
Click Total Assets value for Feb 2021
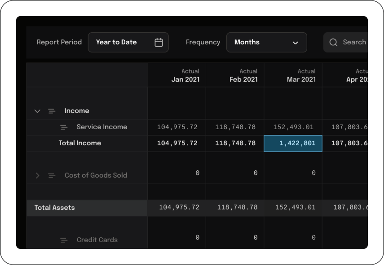click(x=236, y=208)
